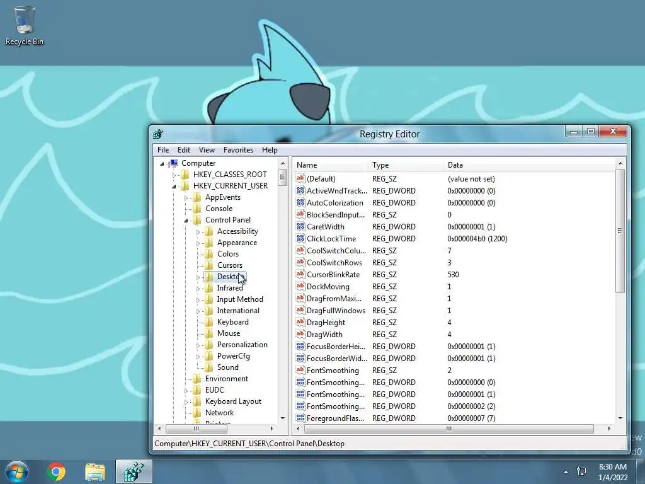Open File Explorer from the taskbar
Screen dimensions: 645x484
[95, 471]
